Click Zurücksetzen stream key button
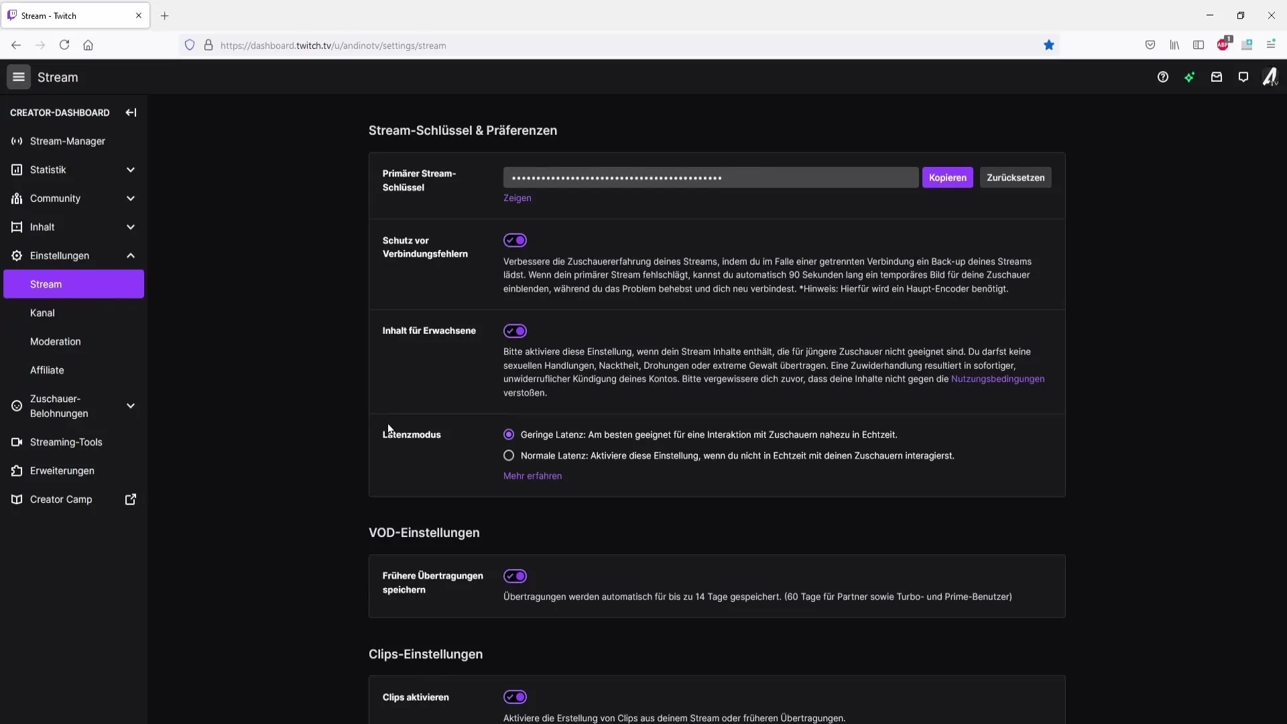1287x724 pixels. click(1016, 177)
